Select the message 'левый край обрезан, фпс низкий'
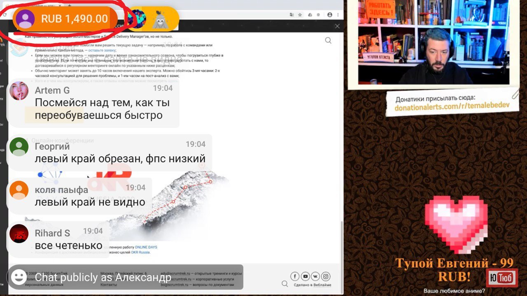 [120, 159]
